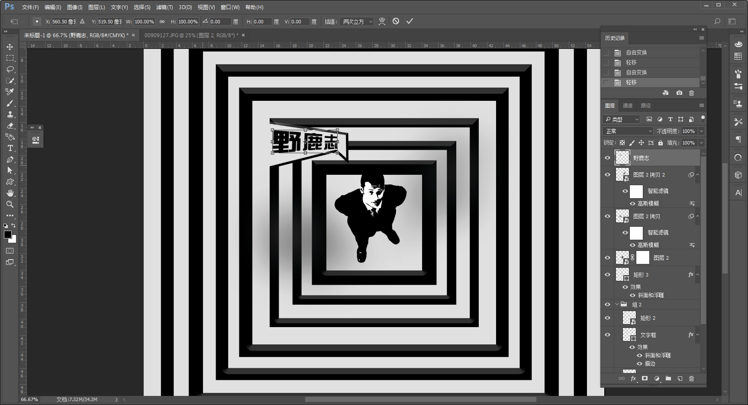Viewport: 748px width, 405px height.
Task: Create a new layer icon
Action: pos(680,379)
